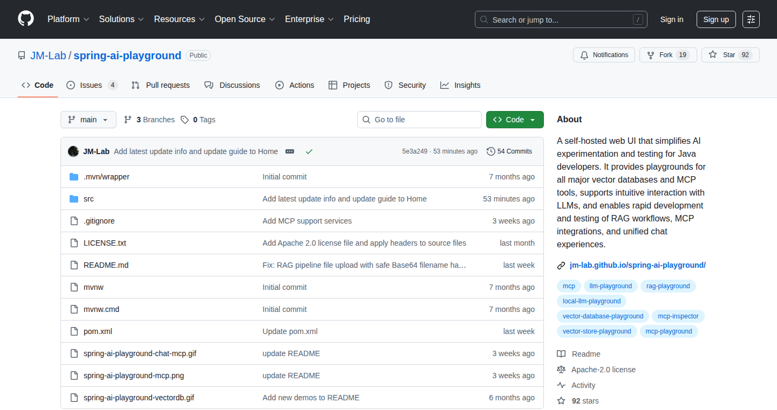
Task: Open the Pull requests tab
Action: (161, 85)
